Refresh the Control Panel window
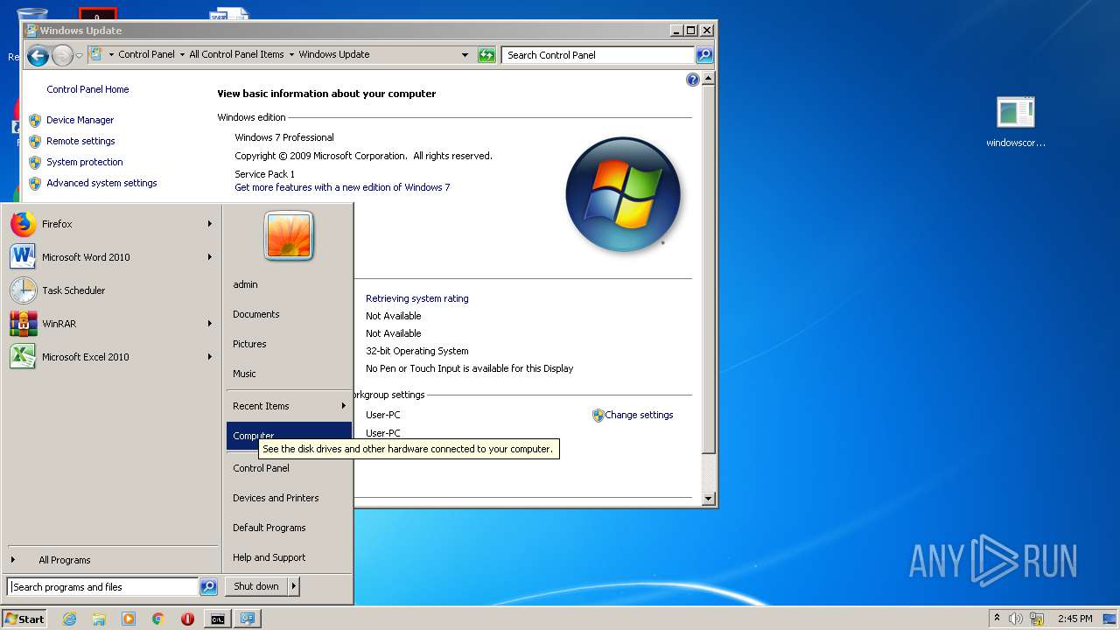 click(x=486, y=55)
